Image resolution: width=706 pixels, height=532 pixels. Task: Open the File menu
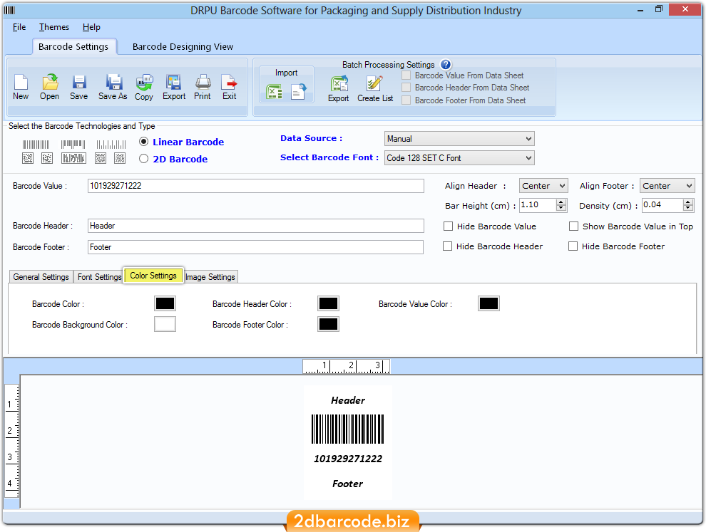19,27
